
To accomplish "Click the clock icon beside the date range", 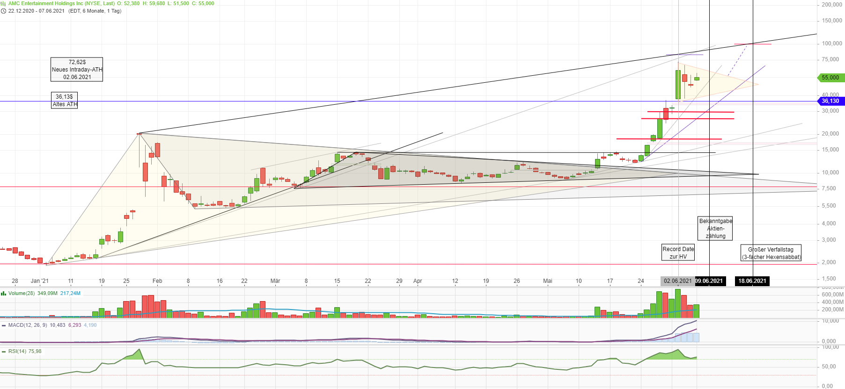I will pos(3,11).
